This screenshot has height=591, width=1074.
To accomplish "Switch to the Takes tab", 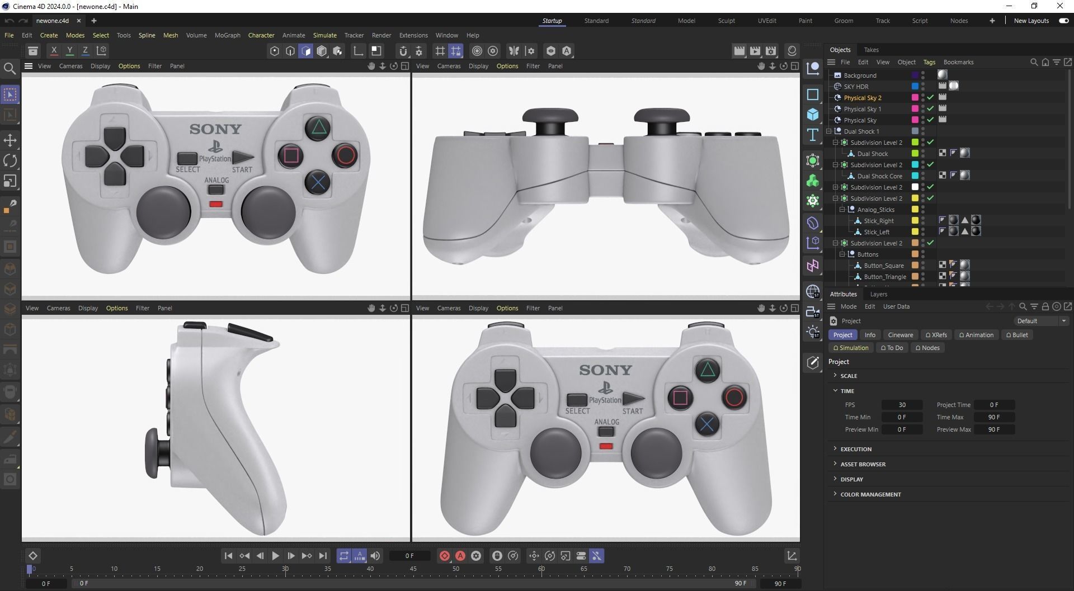I will coord(871,50).
